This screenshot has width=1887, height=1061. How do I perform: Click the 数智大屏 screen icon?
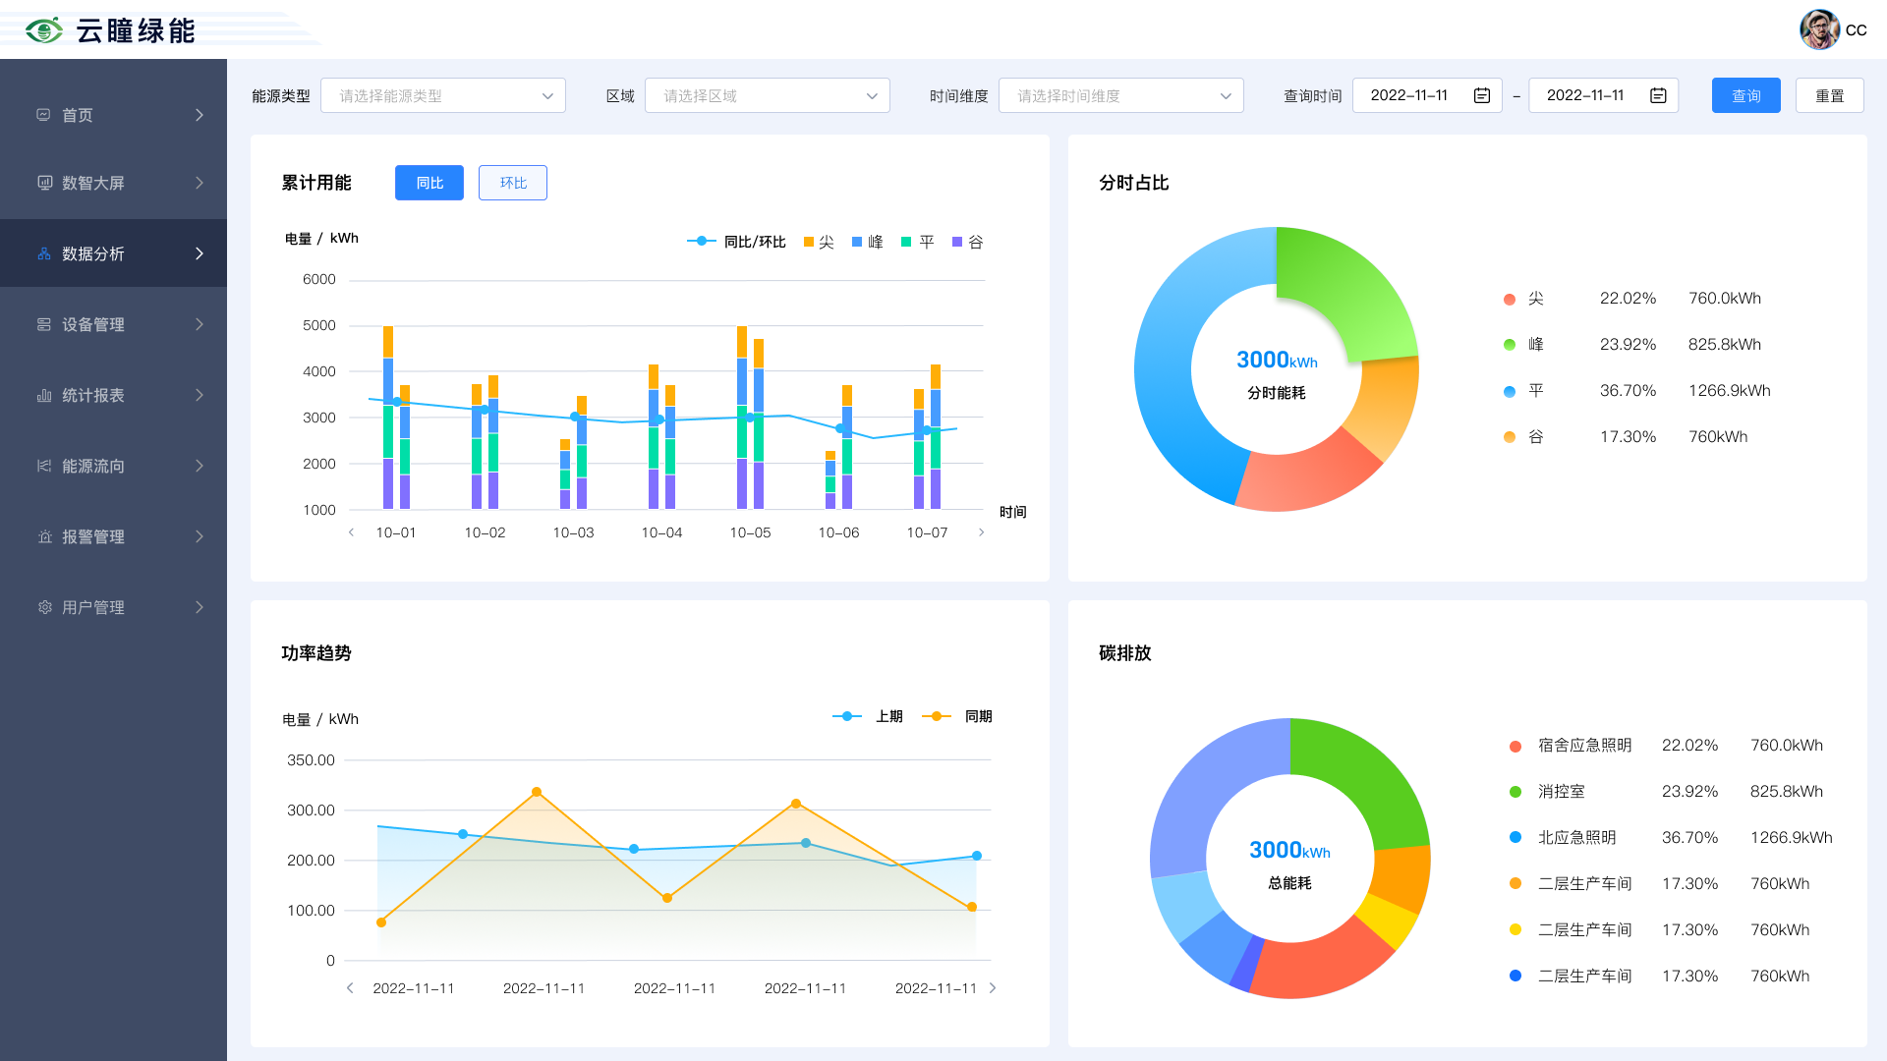[x=44, y=183]
